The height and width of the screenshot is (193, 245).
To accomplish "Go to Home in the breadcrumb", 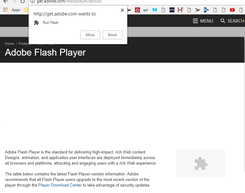I will coord(9,44).
